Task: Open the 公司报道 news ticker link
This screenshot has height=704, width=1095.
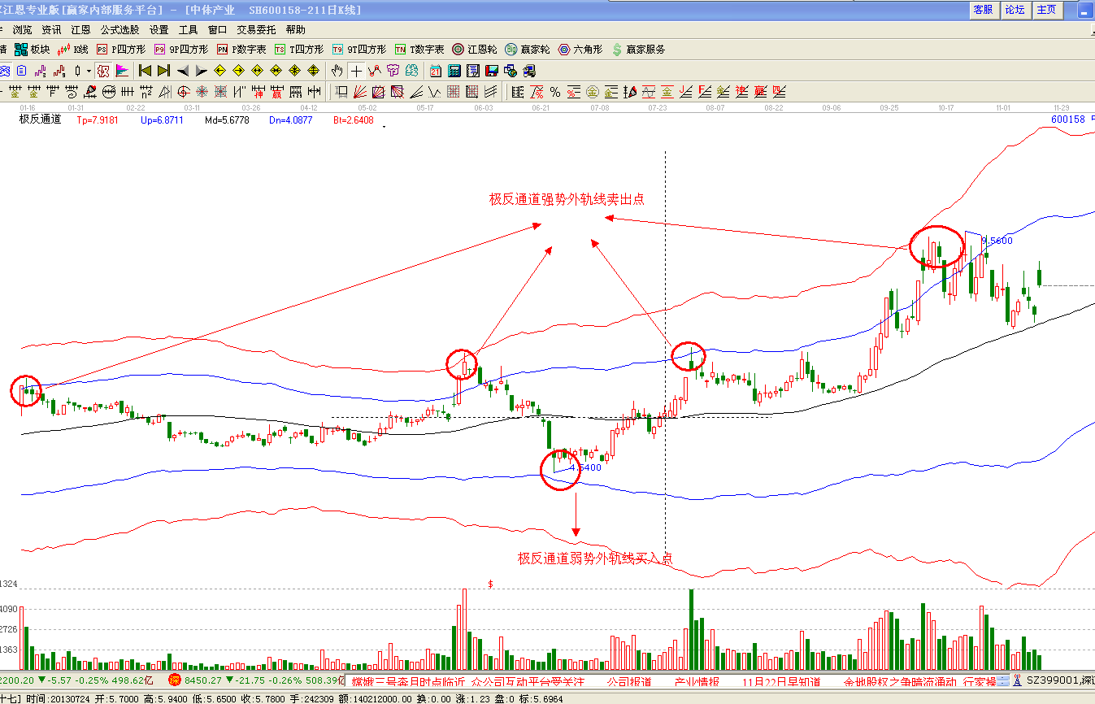Action: [628, 681]
